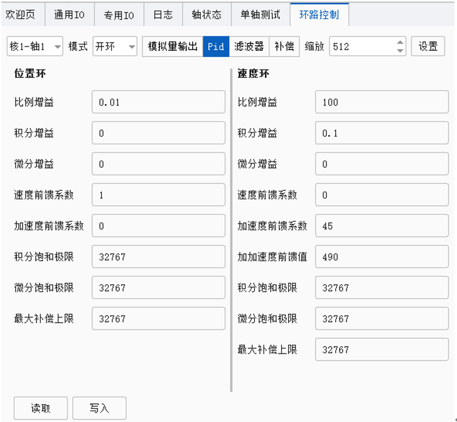Select the 模拟量输出 segment button

[173, 46]
